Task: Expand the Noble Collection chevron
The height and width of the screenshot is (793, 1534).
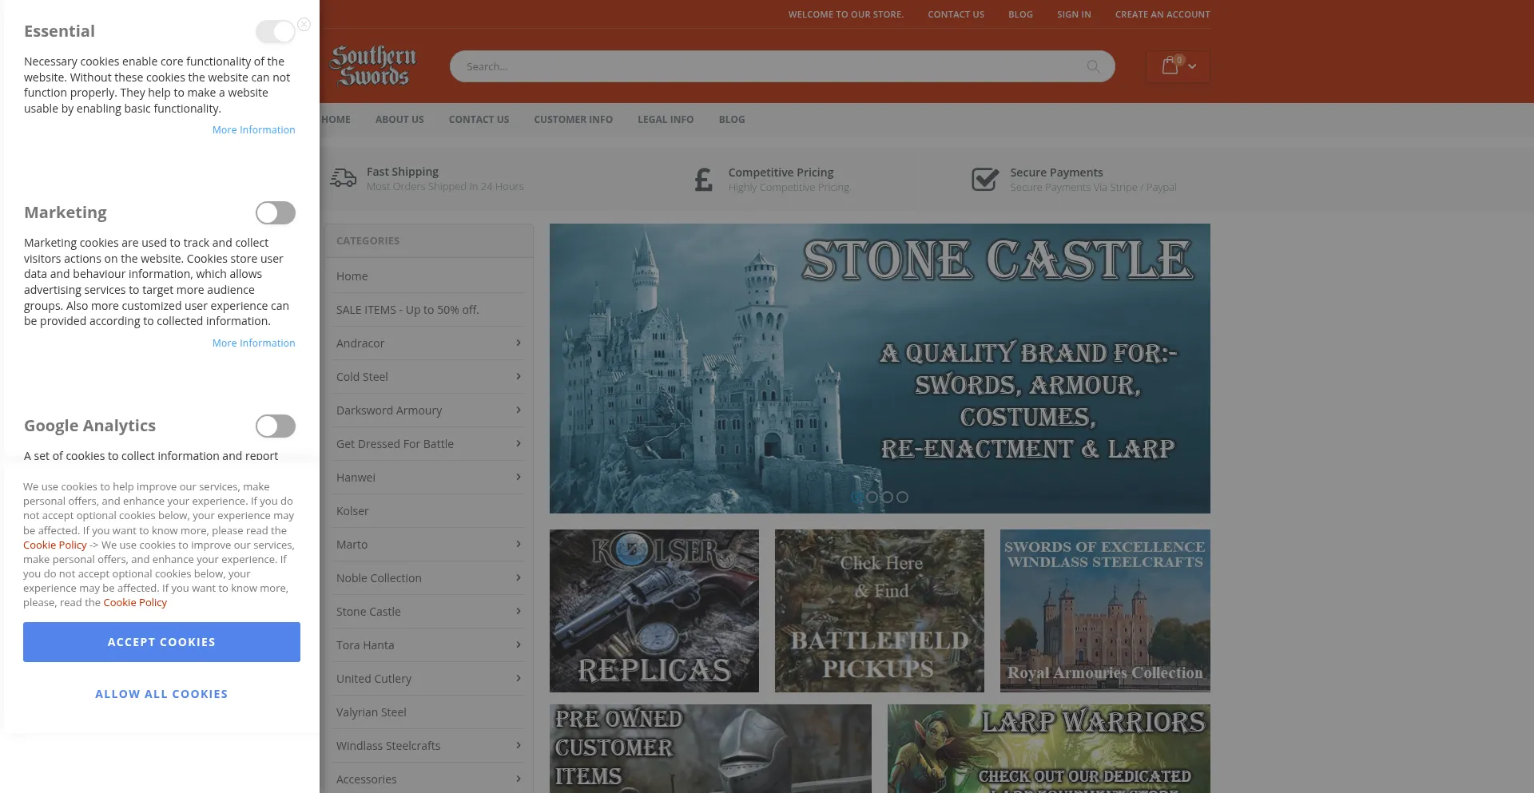Action: click(519, 578)
